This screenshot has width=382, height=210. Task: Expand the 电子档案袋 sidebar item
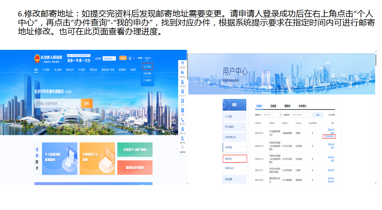click(234, 127)
